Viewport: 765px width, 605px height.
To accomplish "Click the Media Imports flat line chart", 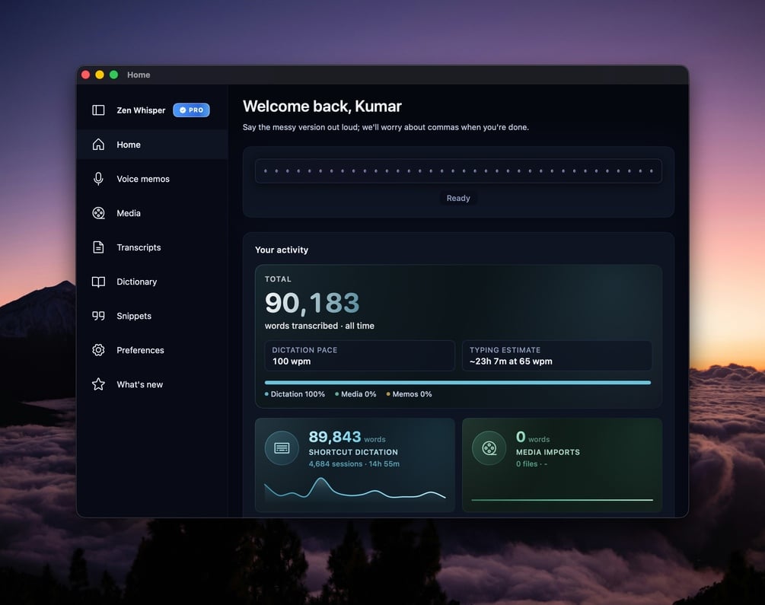I will click(562, 500).
